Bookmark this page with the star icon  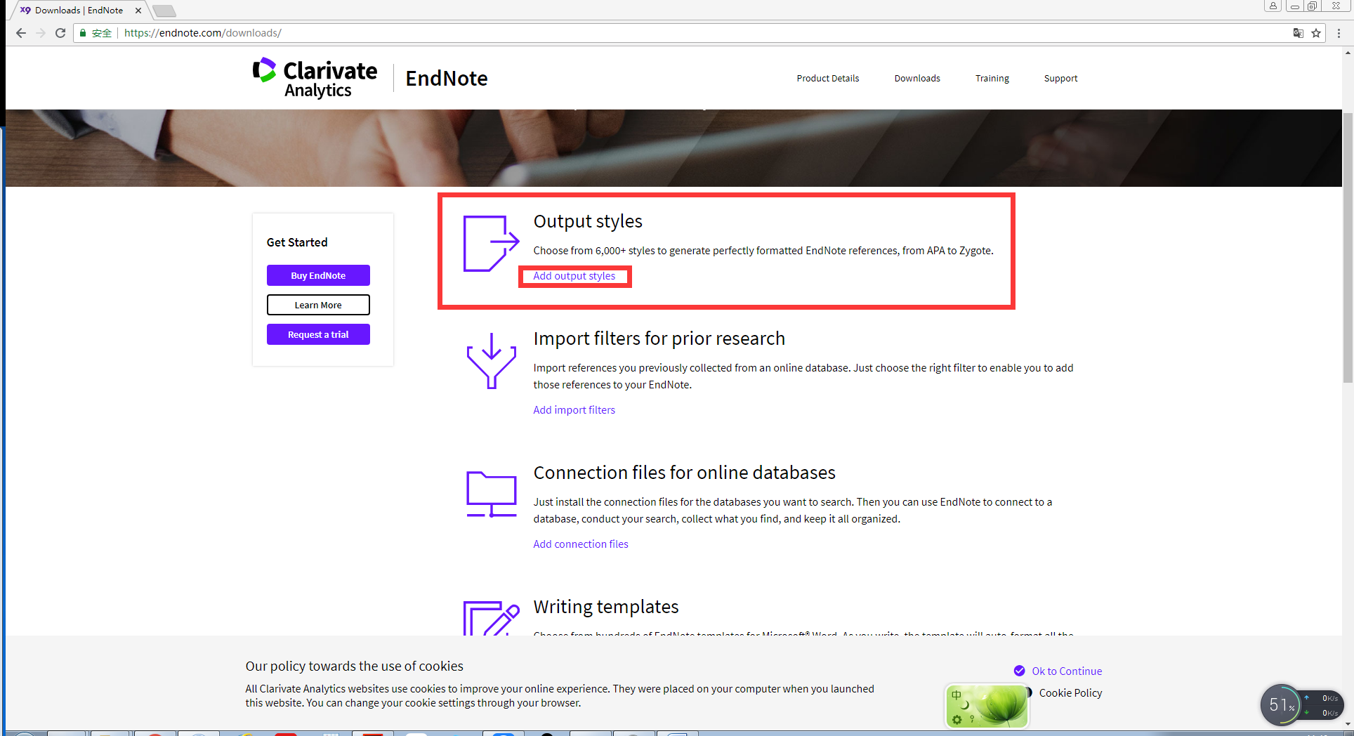1316,33
